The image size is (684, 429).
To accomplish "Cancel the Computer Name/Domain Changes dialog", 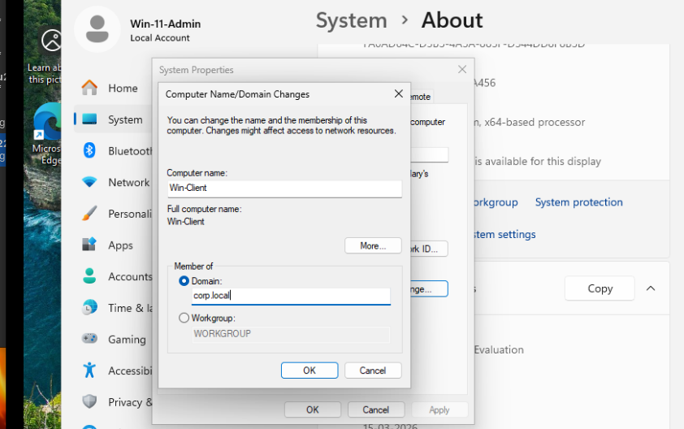I will 373,370.
